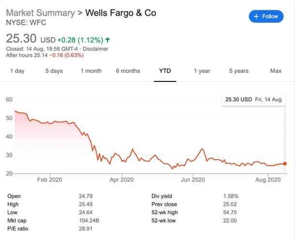Image resolution: width=295 pixels, height=241 pixels.
Task: Follow Wells Fargo stock
Action: (266, 16)
